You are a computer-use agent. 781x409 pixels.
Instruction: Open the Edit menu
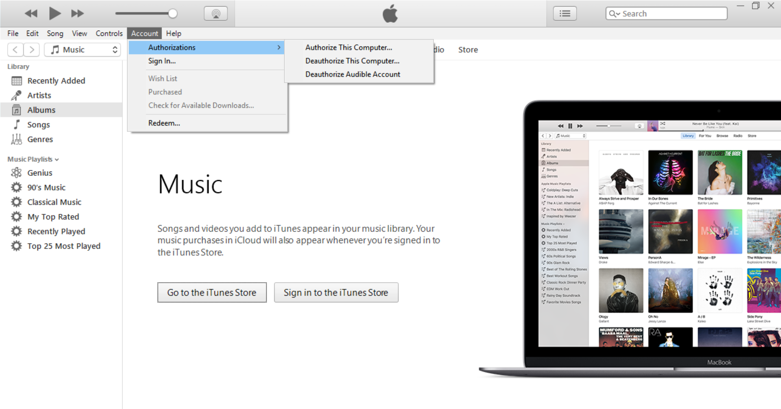pos(32,33)
